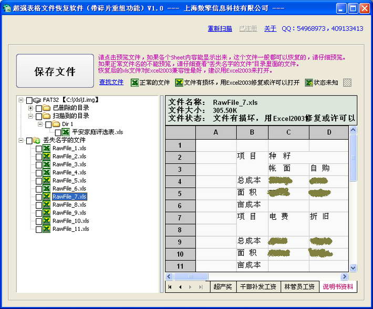Click the Excel icon beside RawFile_7.xls

point(46,197)
